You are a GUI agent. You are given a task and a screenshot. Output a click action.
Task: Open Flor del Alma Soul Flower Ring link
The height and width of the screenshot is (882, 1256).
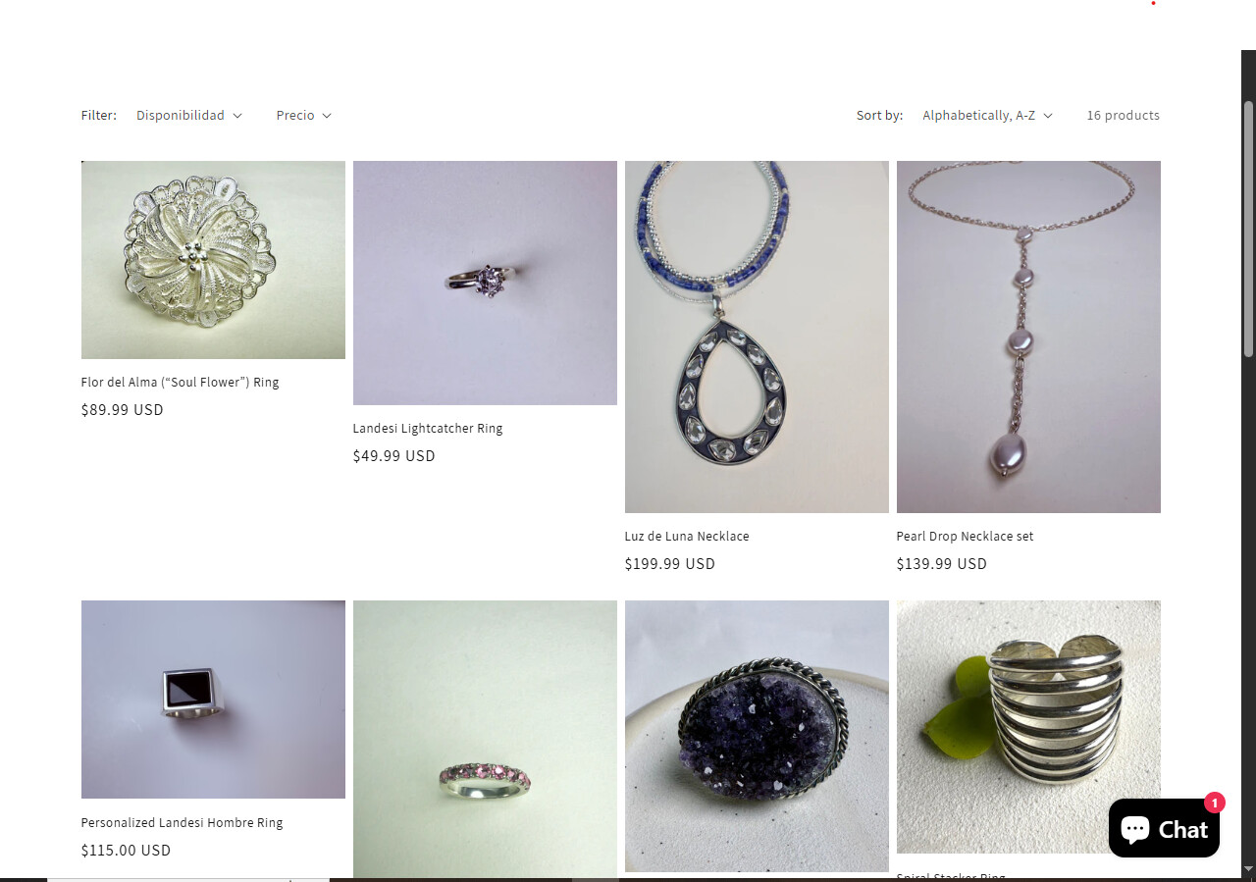click(180, 382)
